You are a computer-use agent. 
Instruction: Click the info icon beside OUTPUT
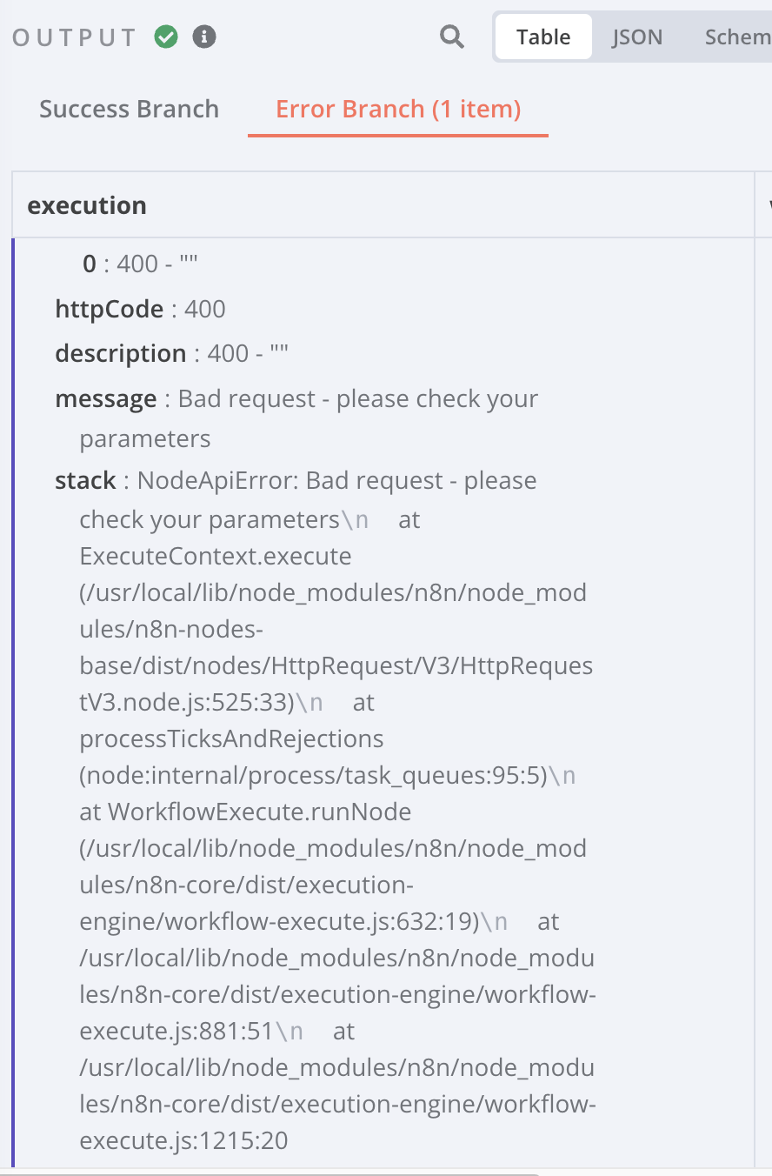pos(204,37)
